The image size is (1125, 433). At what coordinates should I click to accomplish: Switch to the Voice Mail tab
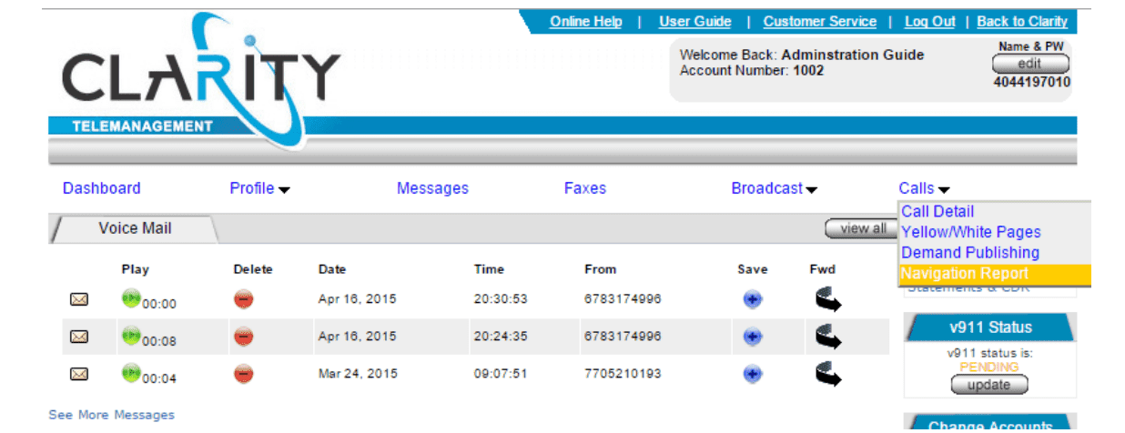pyautogui.click(x=135, y=228)
